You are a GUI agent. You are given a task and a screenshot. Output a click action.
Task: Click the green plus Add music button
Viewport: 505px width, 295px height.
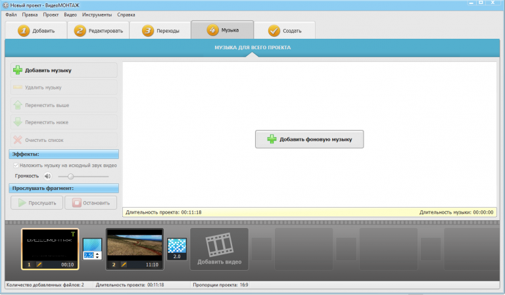pos(64,70)
